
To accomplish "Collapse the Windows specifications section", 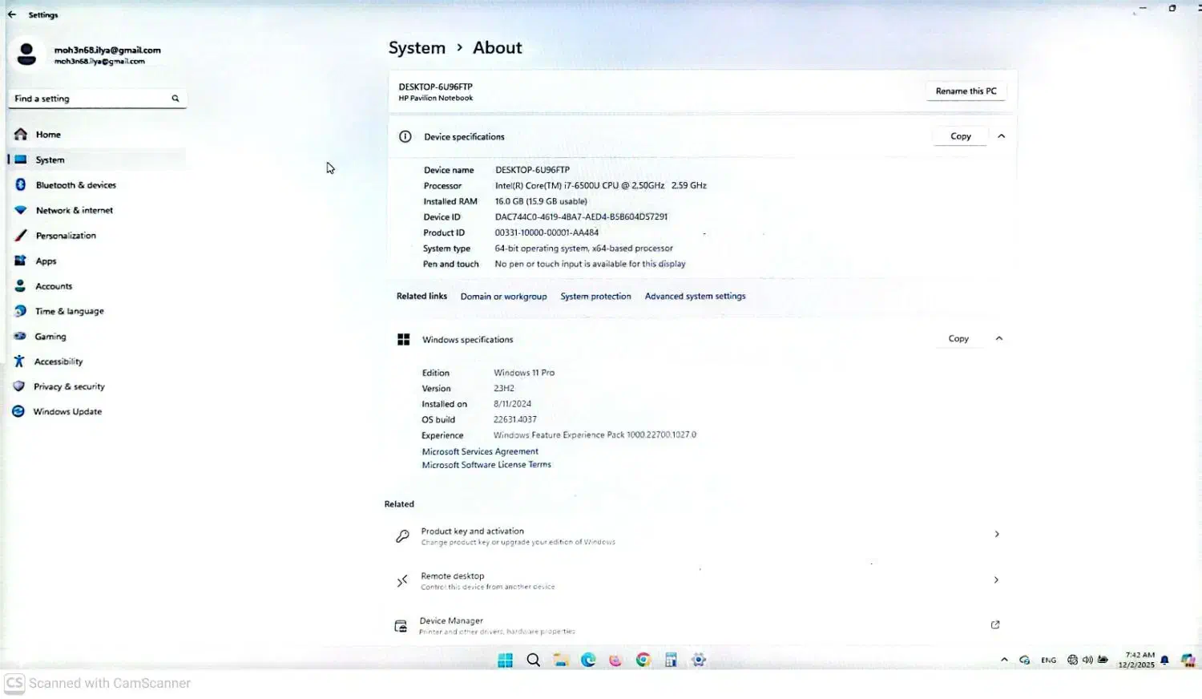I will pos(999,338).
